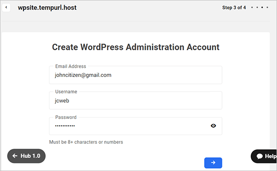Edit the Email Address field
Screen dimensions: 277x171
[135, 75]
